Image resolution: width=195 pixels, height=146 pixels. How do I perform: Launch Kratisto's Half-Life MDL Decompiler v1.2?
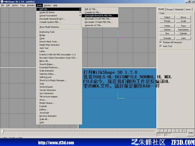59,54
